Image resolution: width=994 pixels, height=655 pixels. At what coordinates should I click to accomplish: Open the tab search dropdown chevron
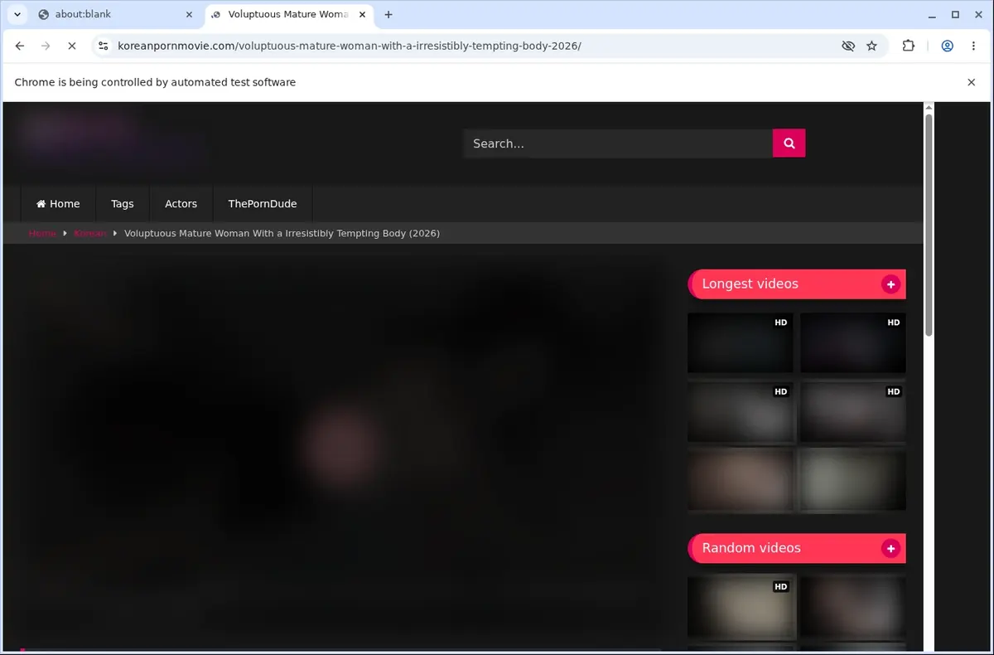[x=17, y=14]
